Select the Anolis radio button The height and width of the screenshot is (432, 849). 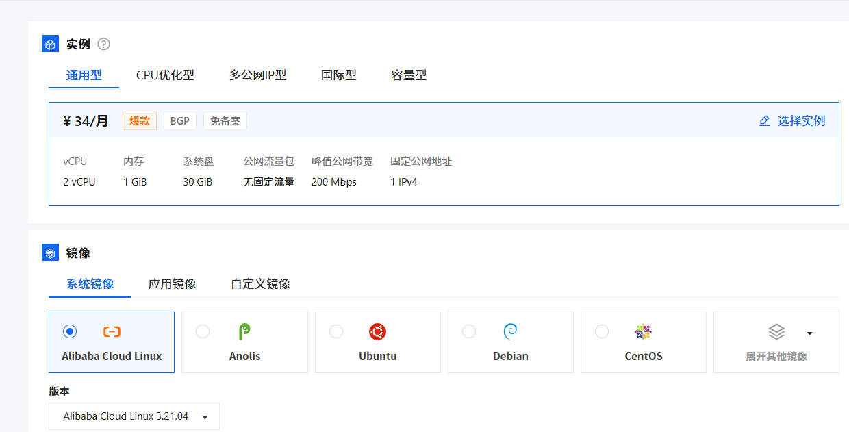pyautogui.click(x=203, y=331)
